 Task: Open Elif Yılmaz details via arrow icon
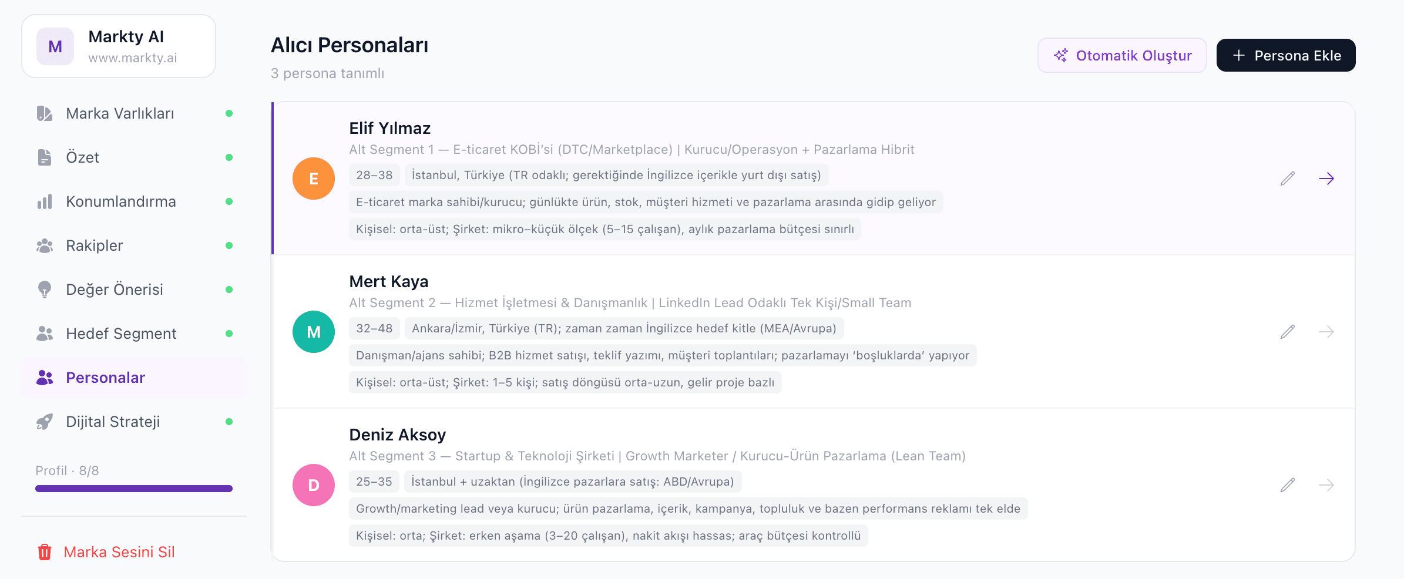point(1327,179)
